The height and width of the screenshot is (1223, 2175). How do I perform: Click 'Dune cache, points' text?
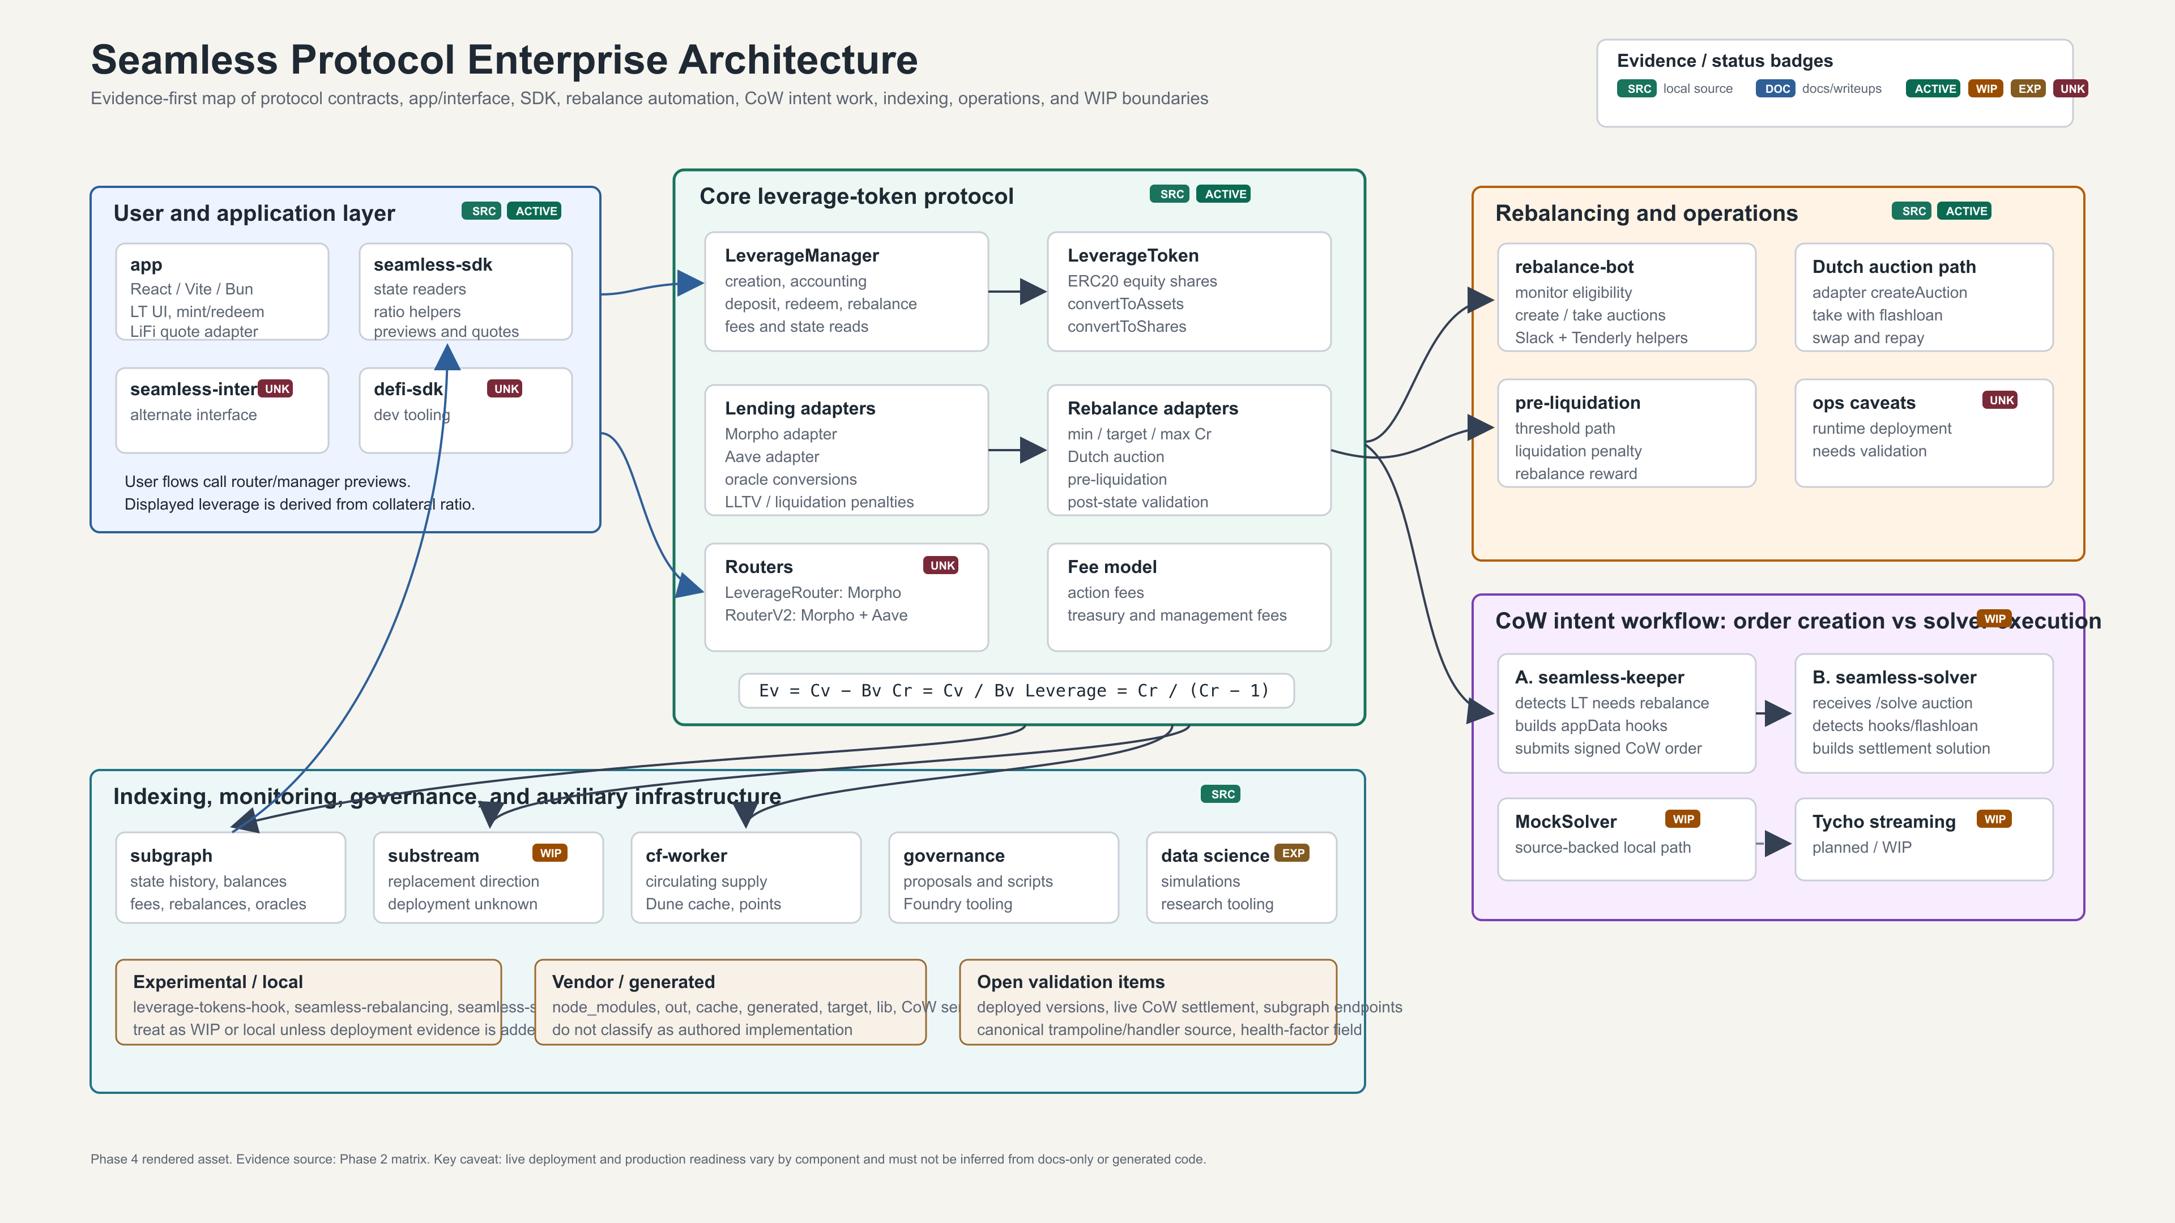[714, 904]
